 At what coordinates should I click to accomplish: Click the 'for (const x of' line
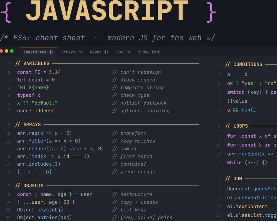[252, 136]
